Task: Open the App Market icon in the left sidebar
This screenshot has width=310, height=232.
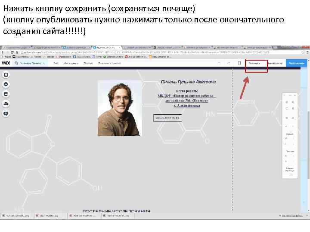Action: [x=6, y=94]
